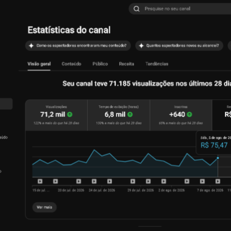Screen dimensions: 231x231
Task: Click the sparkle icon on new-viewers chip
Action: pos(141,46)
